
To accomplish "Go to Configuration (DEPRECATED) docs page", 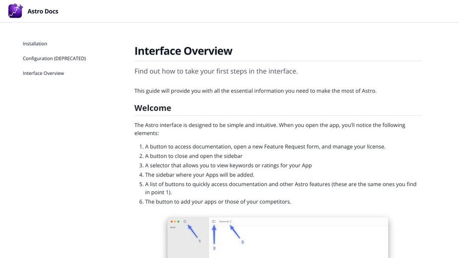I will point(54,58).
